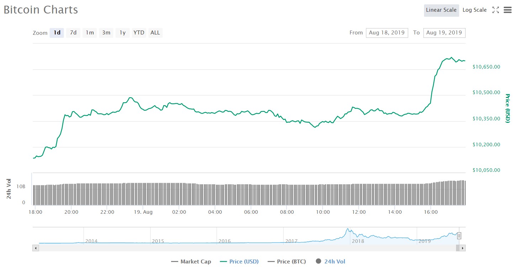Click the 10B volume axis label
This screenshot has width=519, height=267.
pos(21,186)
